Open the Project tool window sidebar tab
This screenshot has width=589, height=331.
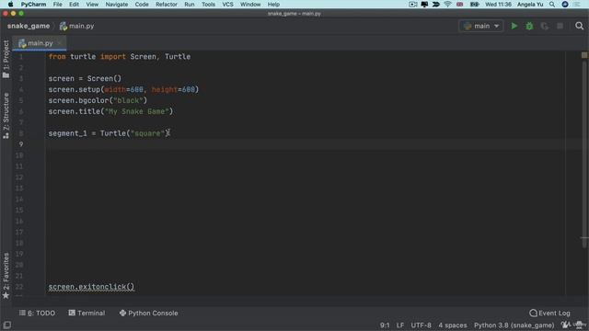pyautogui.click(x=6, y=59)
